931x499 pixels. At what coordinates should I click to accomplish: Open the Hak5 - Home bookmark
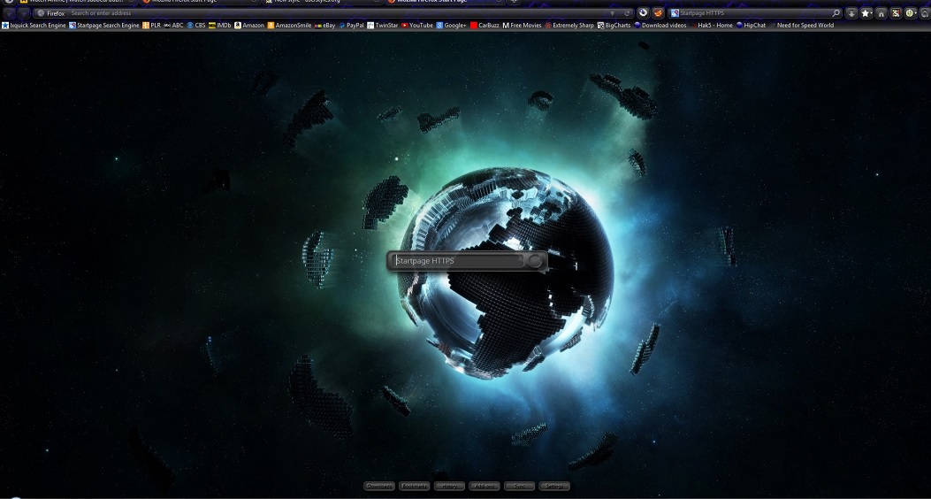click(711, 26)
